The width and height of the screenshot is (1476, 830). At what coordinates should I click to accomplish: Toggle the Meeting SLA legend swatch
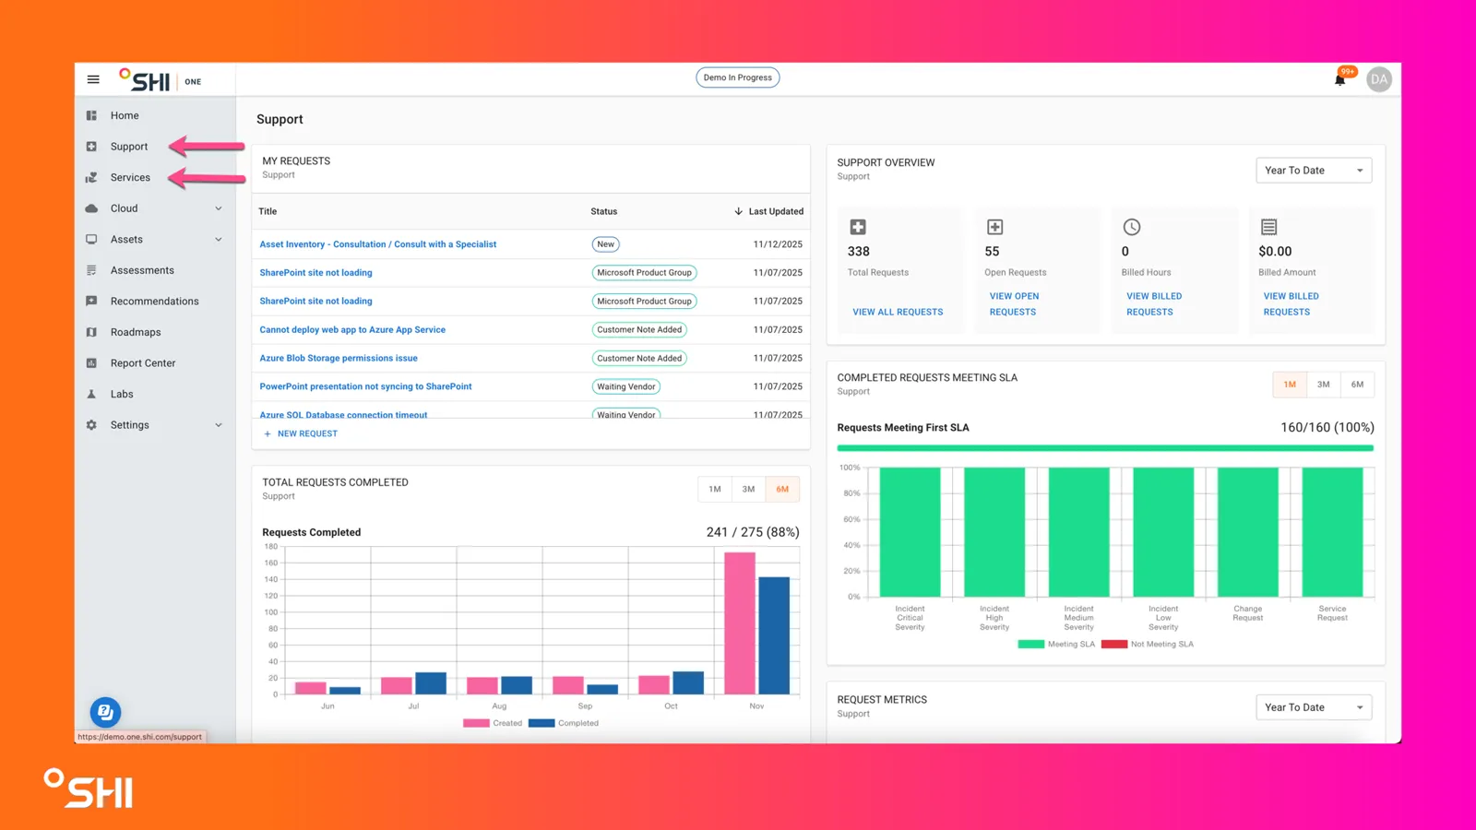pos(1030,645)
